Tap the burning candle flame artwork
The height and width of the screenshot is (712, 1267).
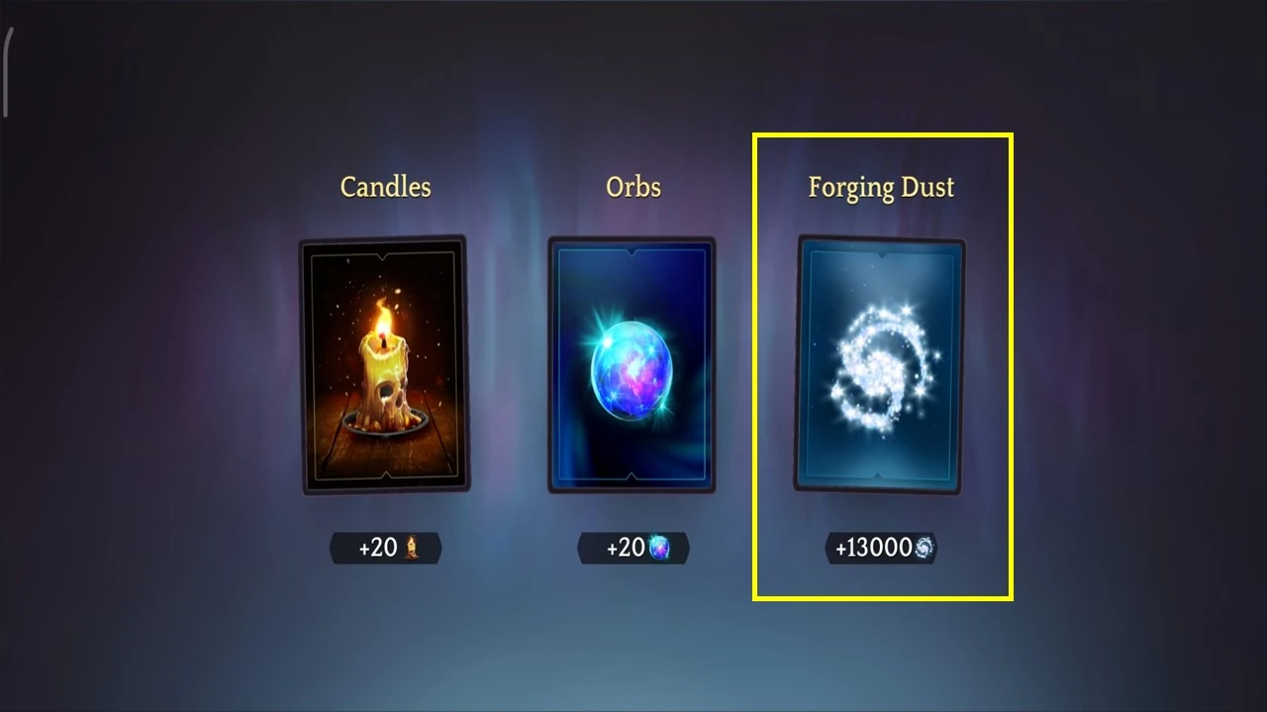(x=384, y=318)
